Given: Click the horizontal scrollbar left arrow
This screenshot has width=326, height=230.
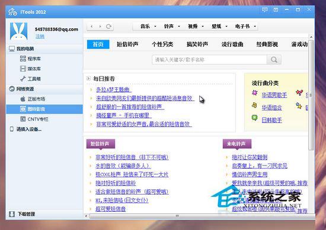Looking at the screenshot, I should tap(87, 216).
